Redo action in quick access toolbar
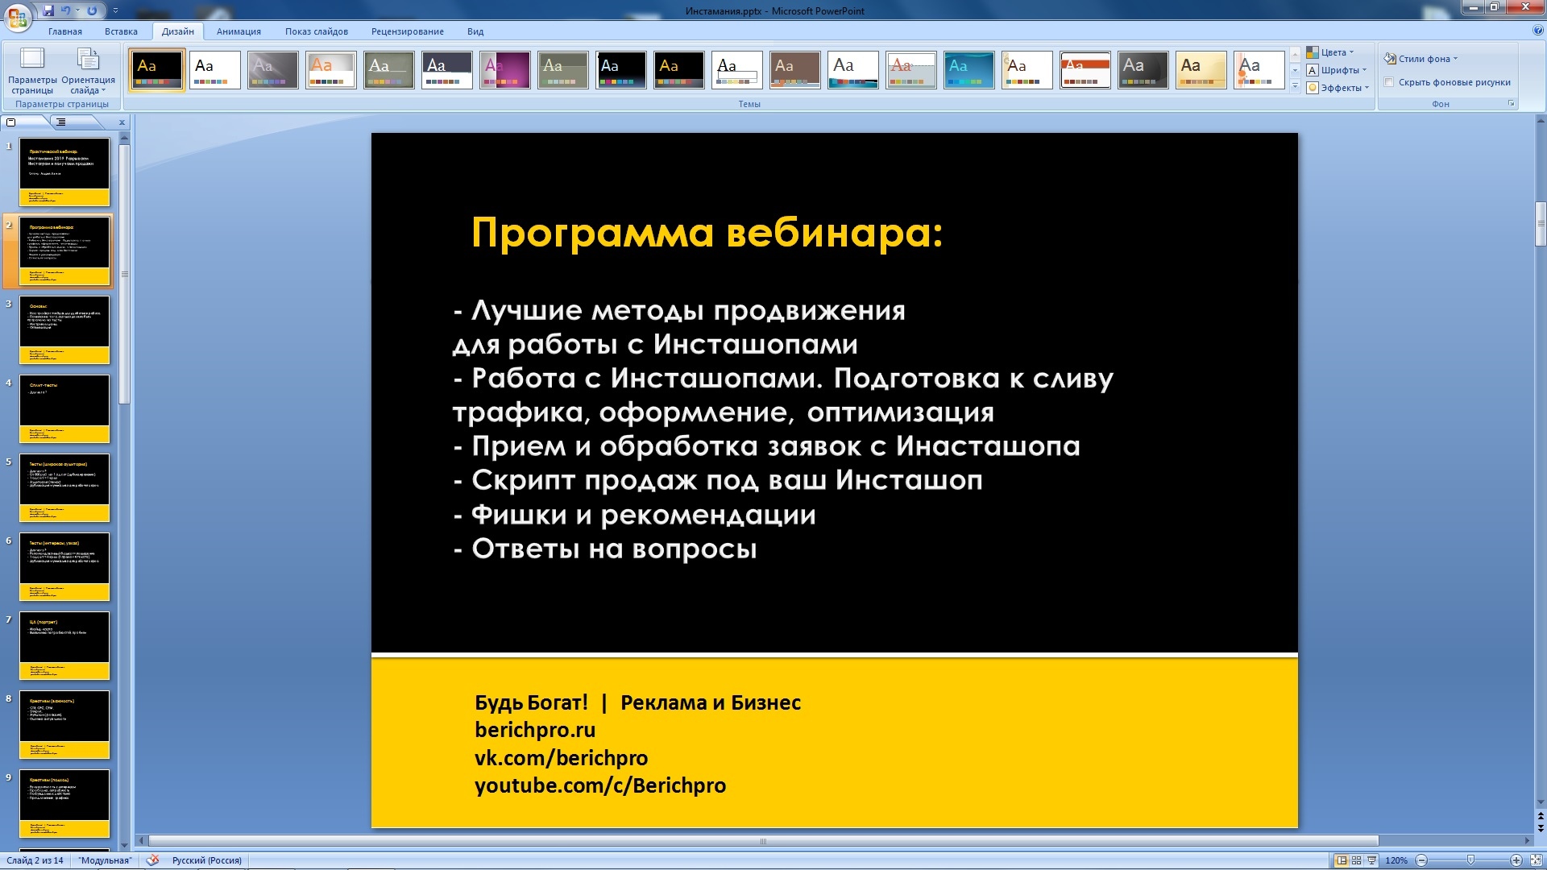Screen dimensions: 1547x870 coord(92,10)
